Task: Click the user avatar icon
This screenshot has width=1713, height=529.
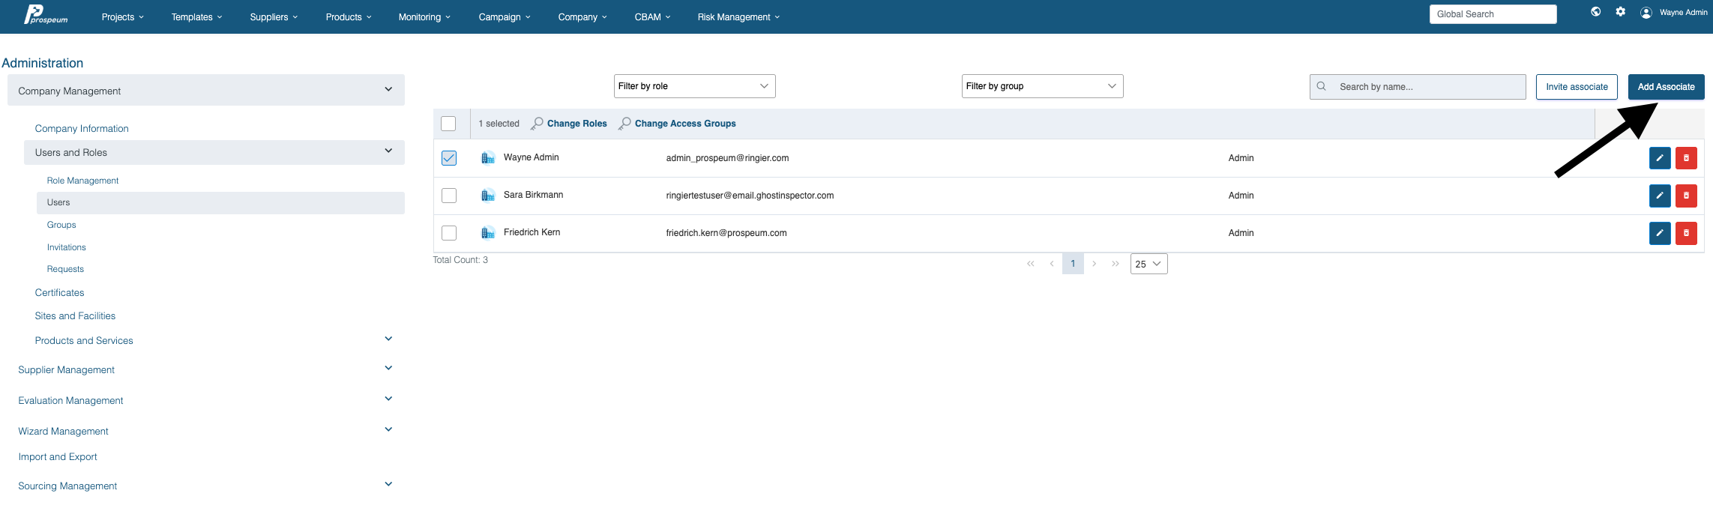Action: tap(1646, 13)
